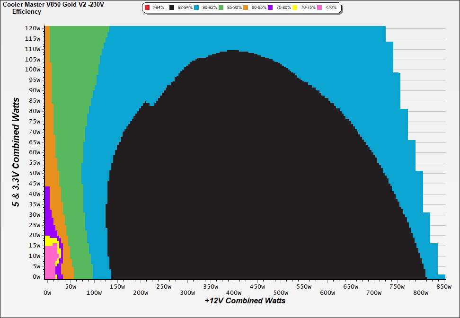Click the pink <70% legend swatch
The image size is (460, 318).
click(320, 8)
